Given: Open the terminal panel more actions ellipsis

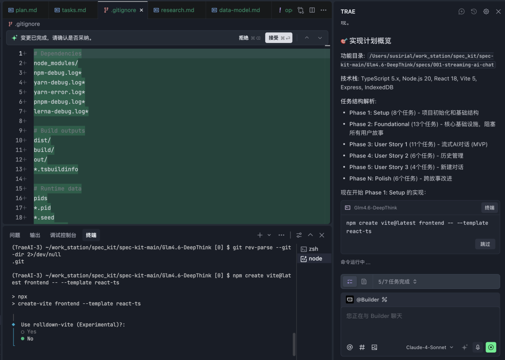Looking at the screenshot, I should [281, 235].
